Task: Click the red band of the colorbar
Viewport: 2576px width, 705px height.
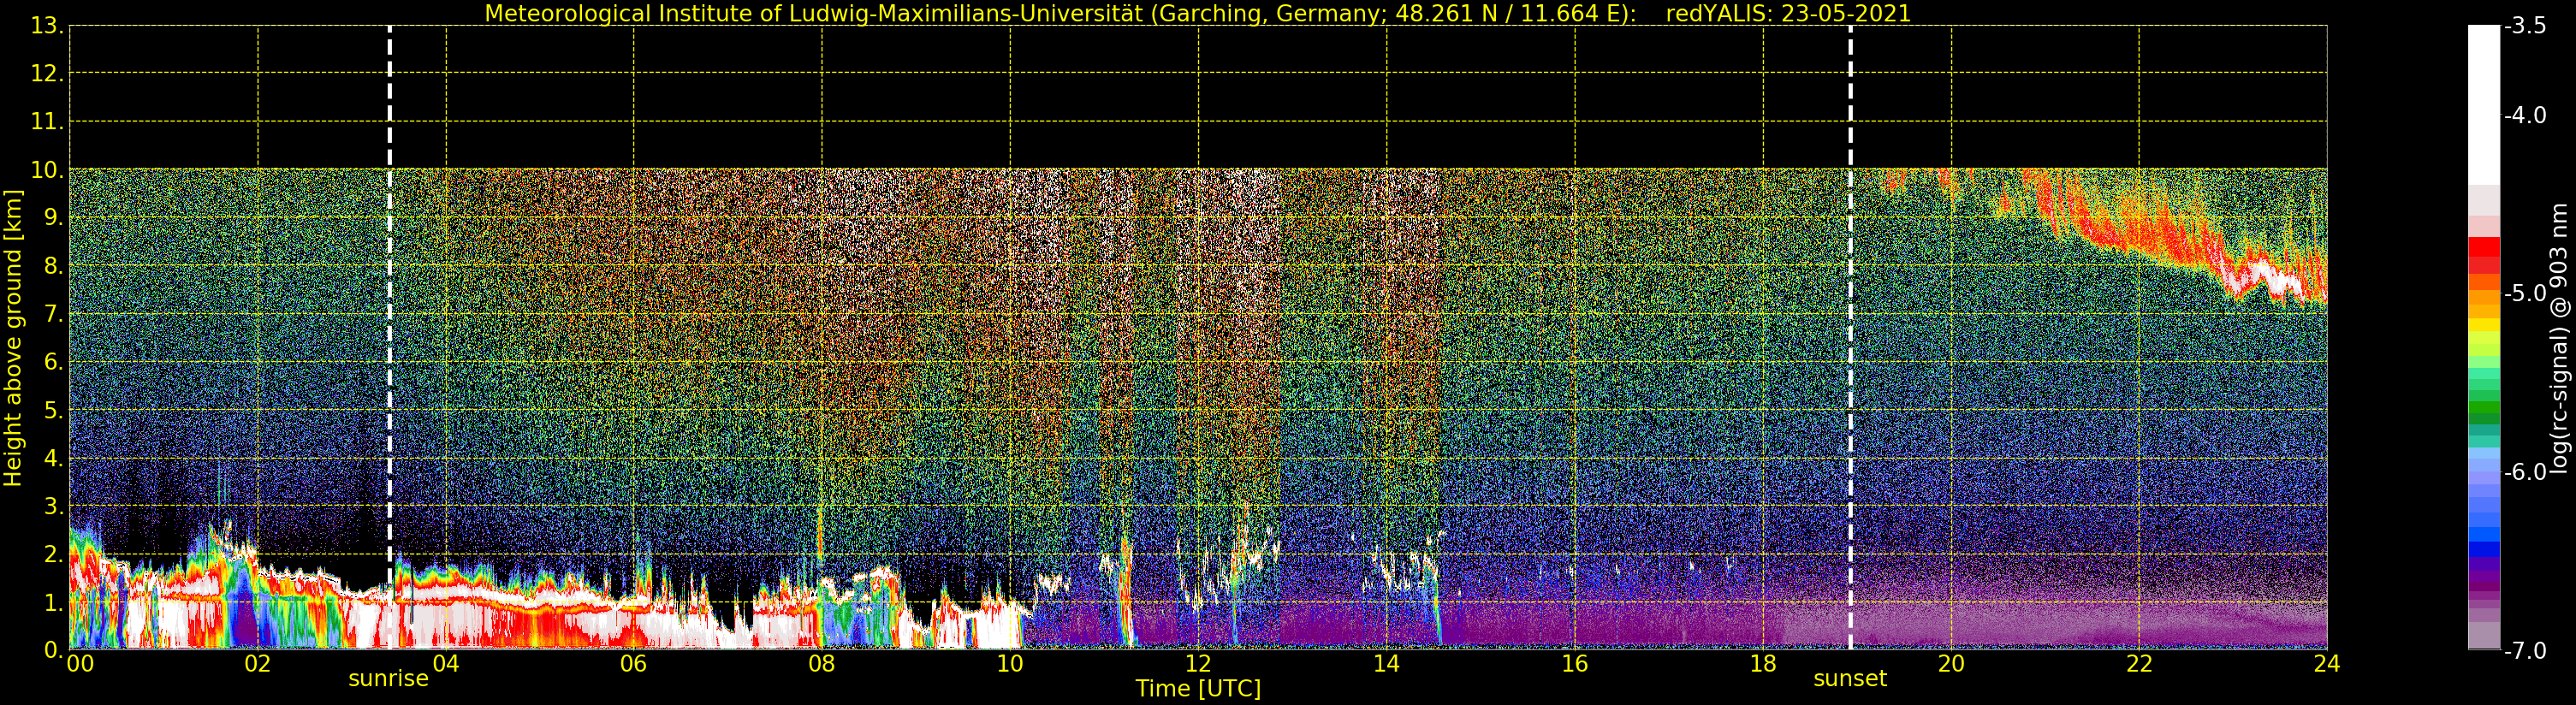Action: tap(2483, 255)
